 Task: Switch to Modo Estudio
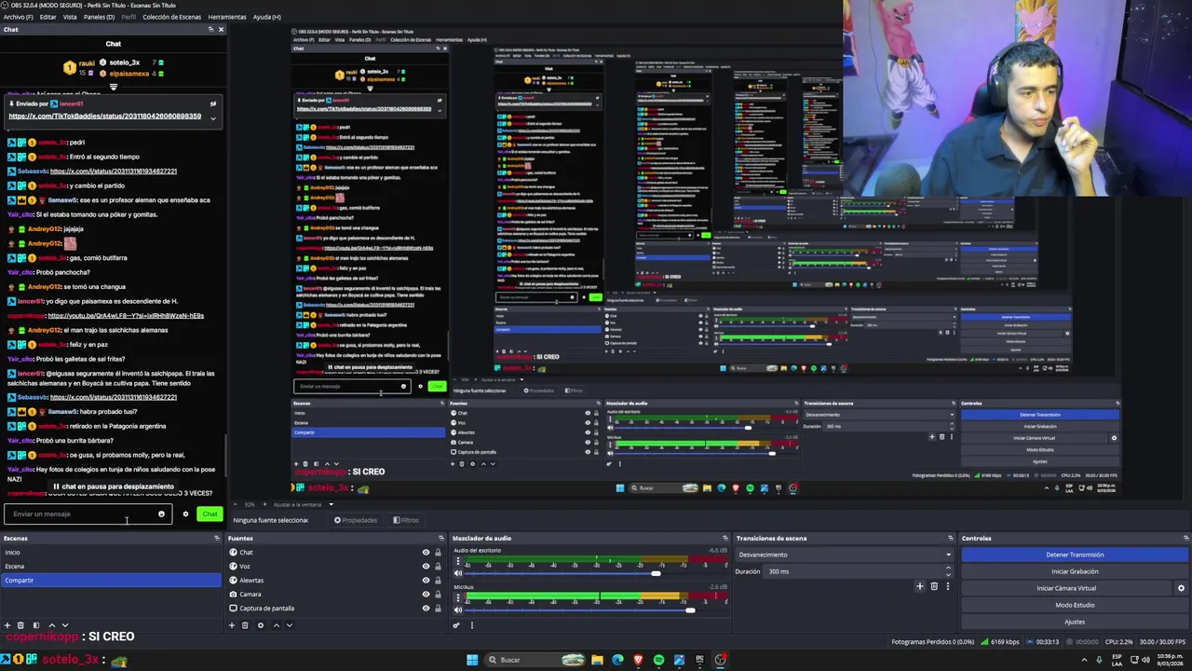(1075, 605)
